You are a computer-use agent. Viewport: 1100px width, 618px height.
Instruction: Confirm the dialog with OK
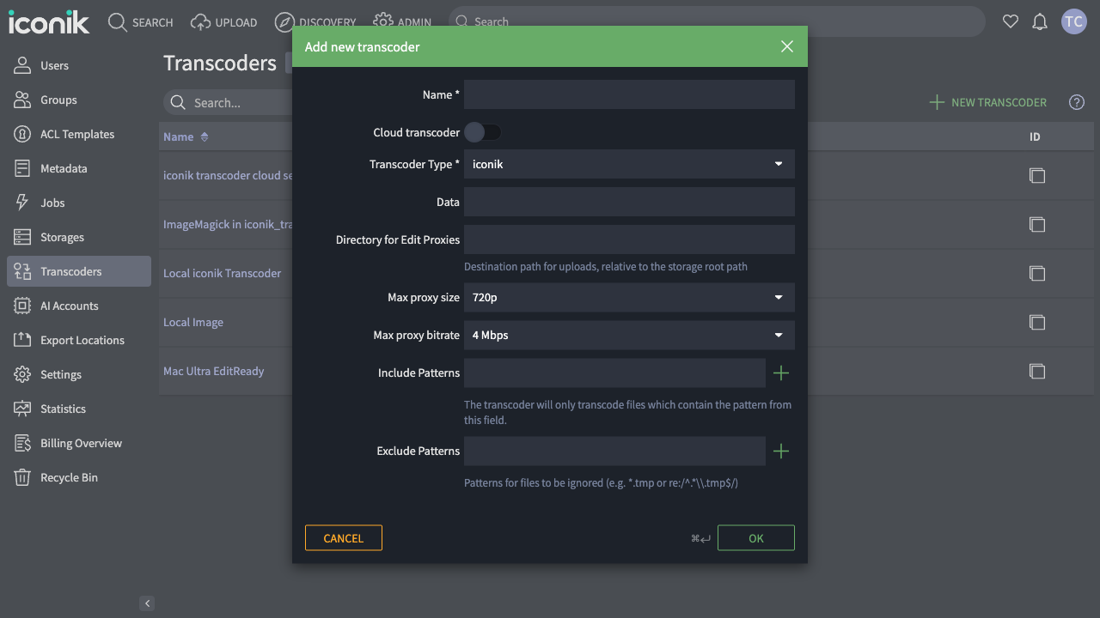coord(755,537)
